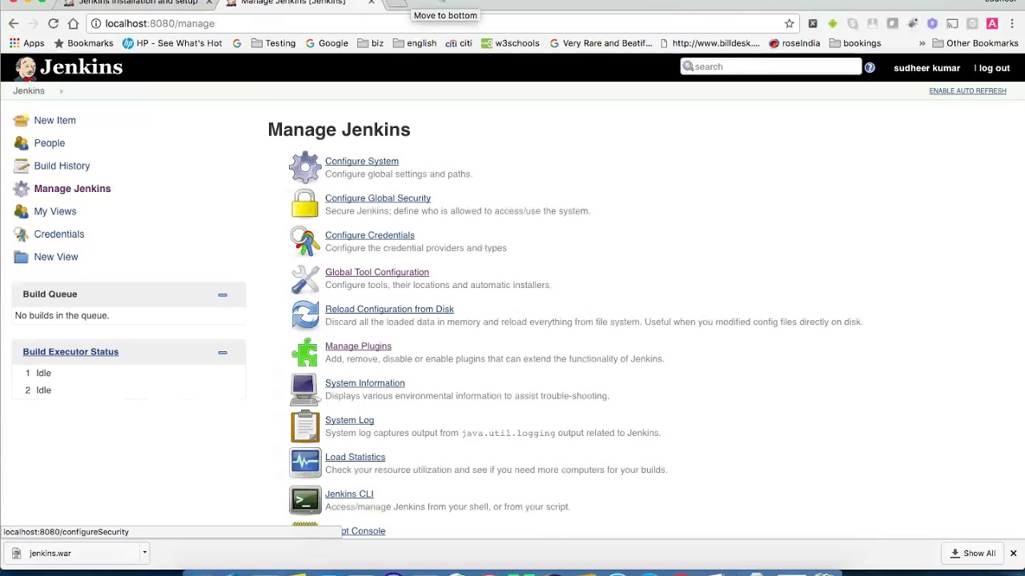Open the Build Executor Status link
Screen dimensions: 1025x576
70,352
